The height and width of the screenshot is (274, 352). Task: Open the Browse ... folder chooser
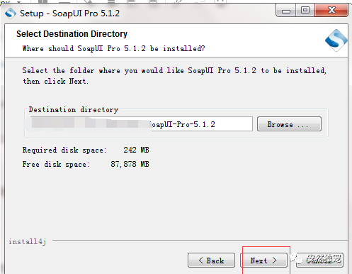pos(289,124)
